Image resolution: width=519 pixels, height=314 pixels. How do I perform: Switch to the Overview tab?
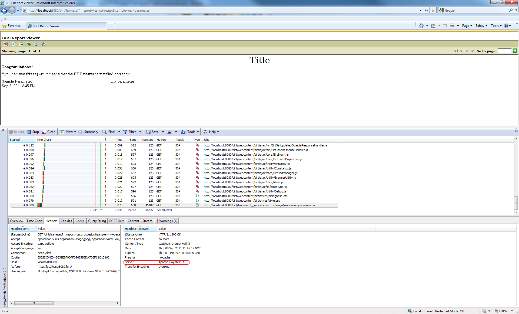click(x=16, y=221)
